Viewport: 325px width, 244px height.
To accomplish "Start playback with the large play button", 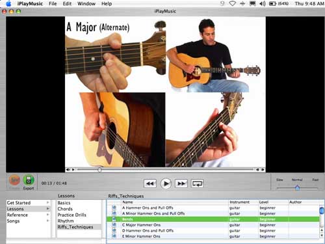I will point(166,183).
